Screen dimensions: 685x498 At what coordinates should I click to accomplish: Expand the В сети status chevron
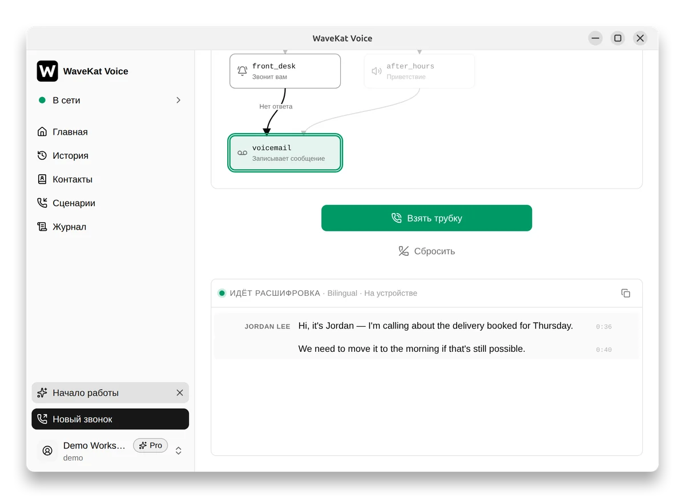(x=178, y=100)
